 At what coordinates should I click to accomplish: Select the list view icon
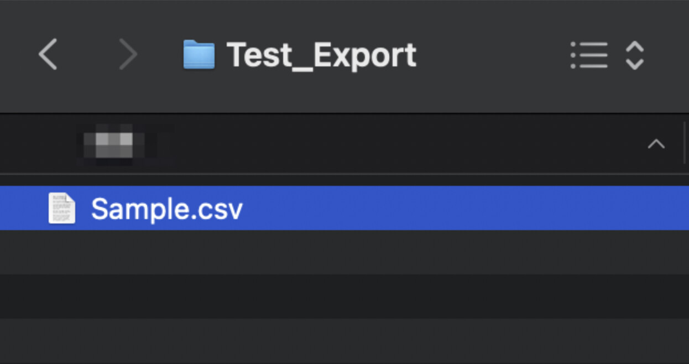(589, 55)
